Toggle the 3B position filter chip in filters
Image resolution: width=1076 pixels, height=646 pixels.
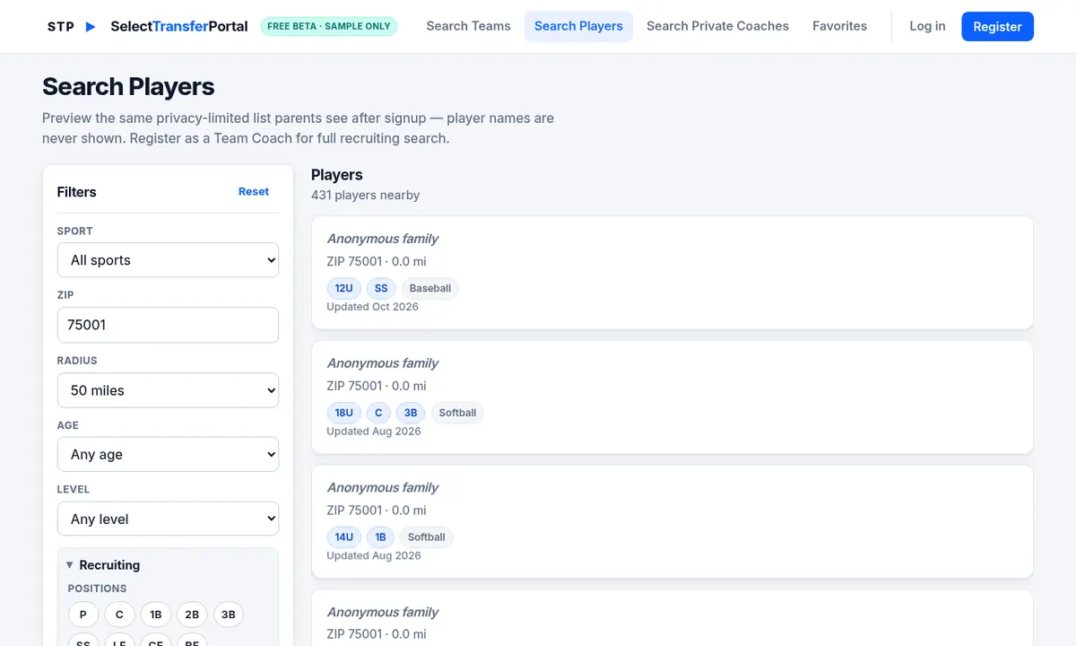[229, 615]
